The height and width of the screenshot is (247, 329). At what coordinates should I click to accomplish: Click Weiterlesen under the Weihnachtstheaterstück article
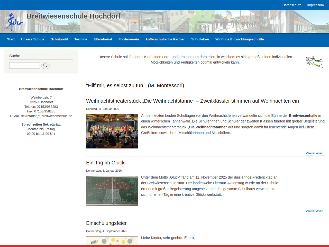(315, 153)
